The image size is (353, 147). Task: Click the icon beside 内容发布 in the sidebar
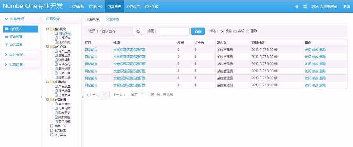tap(7, 29)
